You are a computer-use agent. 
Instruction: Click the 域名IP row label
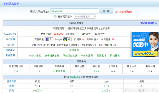10,45
